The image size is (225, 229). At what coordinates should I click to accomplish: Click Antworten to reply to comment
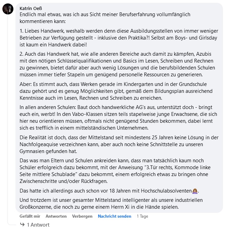[56, 216]
